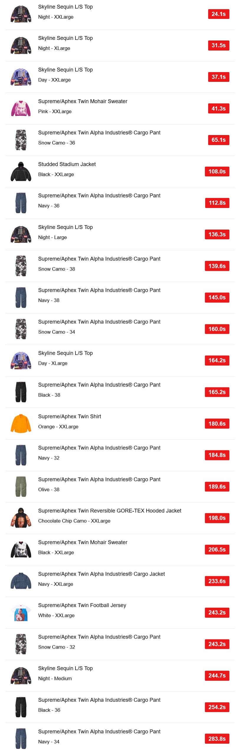The width and height of the screenshot is (240, 754).
Task: Open the olive Cargo Pant thumbnail
Action: 21,486
